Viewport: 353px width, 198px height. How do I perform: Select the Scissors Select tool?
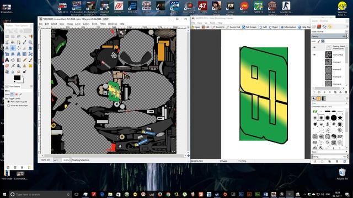pyautogui.click(x=7, y=42)
